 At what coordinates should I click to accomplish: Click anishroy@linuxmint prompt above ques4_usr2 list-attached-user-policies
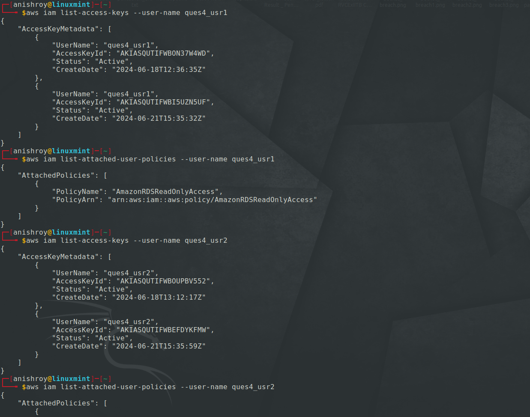pyautogui.click(x=52, y=379)
